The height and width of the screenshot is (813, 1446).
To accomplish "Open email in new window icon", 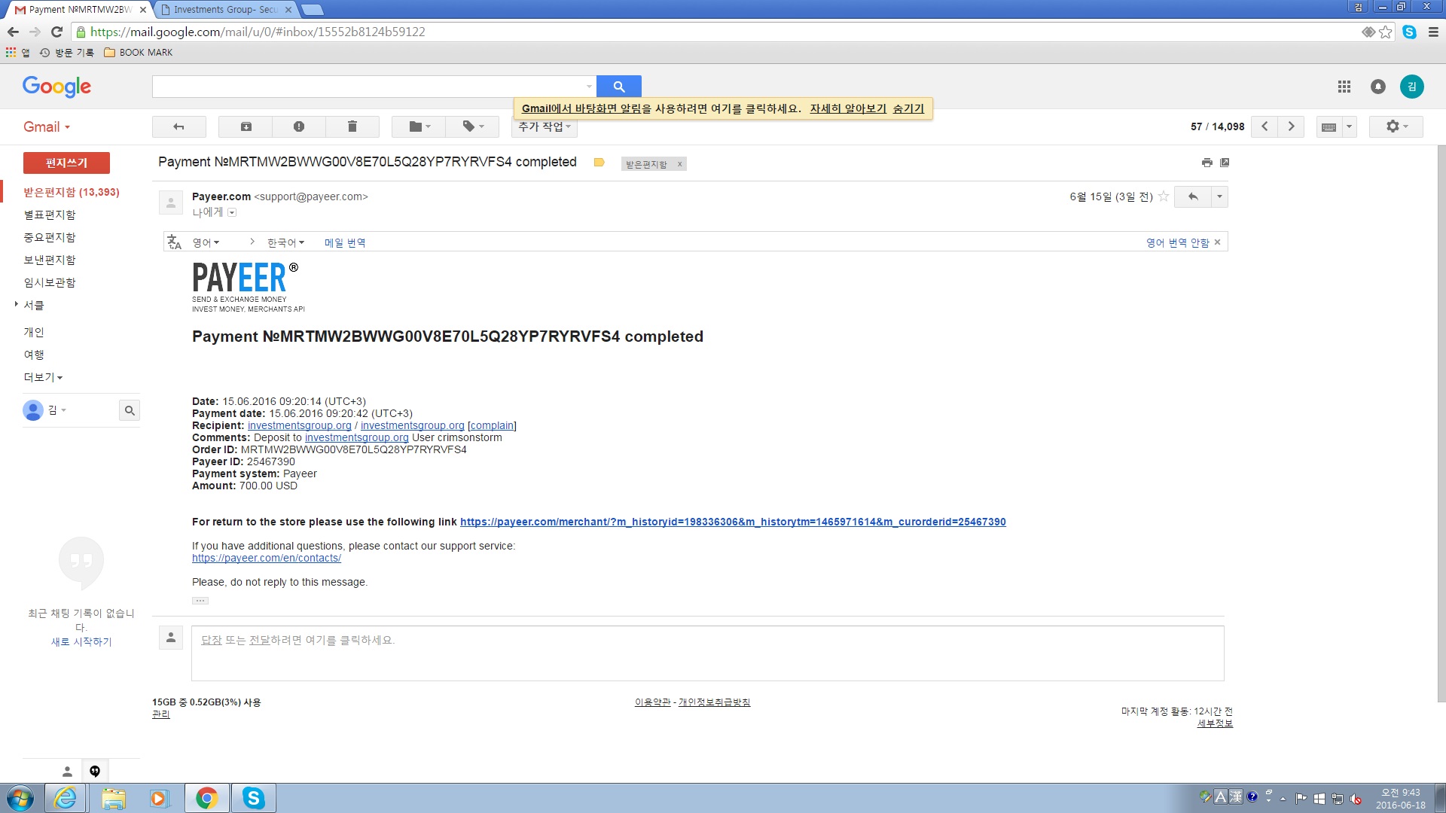I will click(1225, 163).
